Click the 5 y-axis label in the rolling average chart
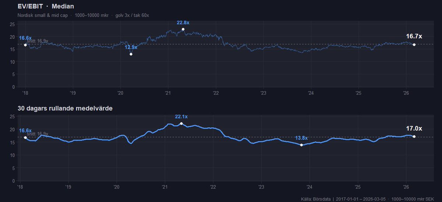This screenshot has height=202, width=442. coord(13,168)
